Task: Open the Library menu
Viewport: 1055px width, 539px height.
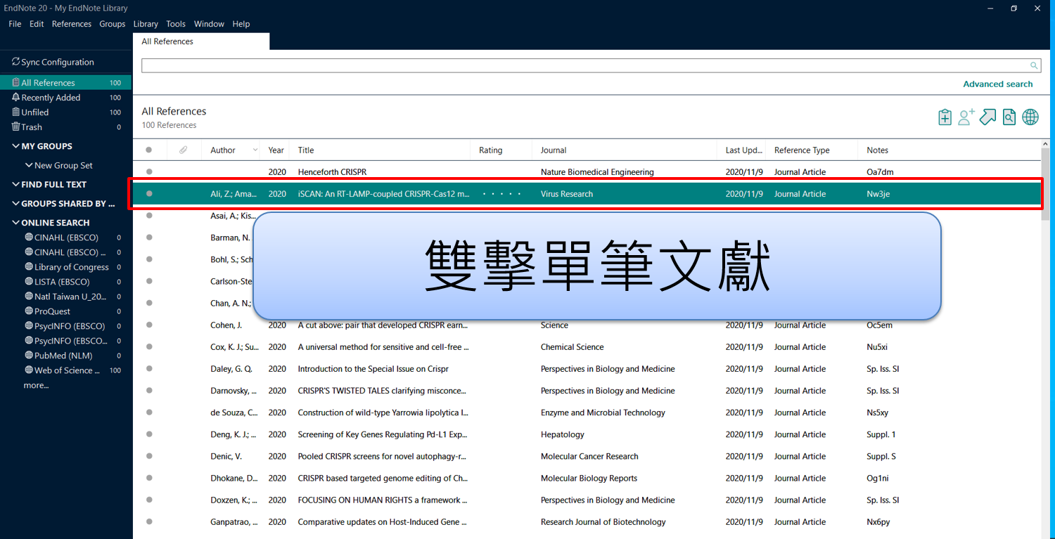Action: coord(146,24)
